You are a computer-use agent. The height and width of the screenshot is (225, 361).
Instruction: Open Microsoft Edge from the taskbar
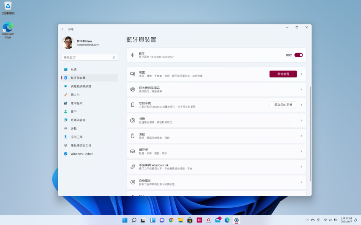pos(227,220)
